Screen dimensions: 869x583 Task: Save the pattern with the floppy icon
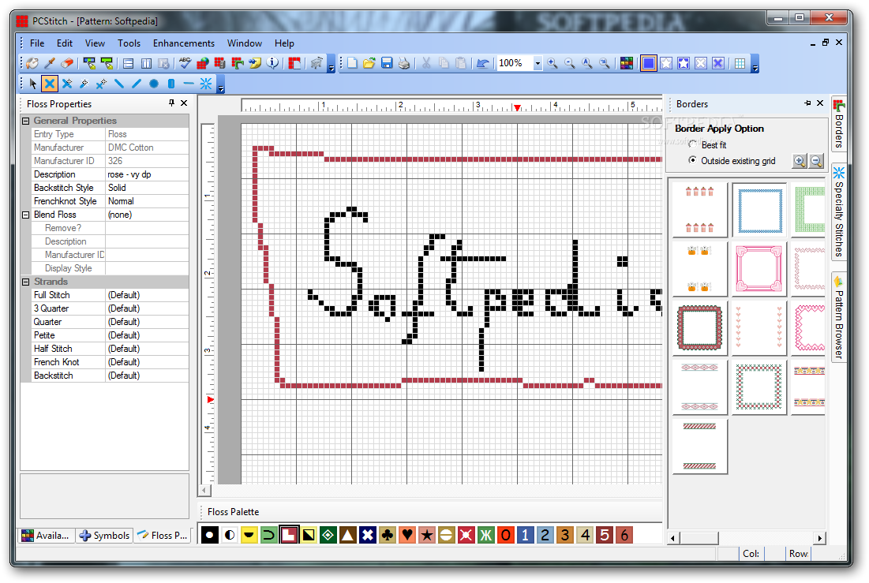click(387, 63)
